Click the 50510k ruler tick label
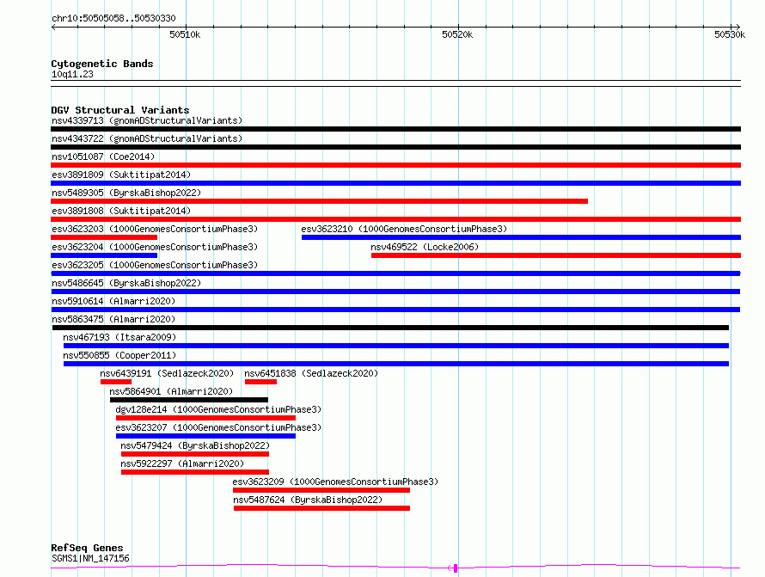Viewport: 765px width, 577px height. [x=185, y=34]
